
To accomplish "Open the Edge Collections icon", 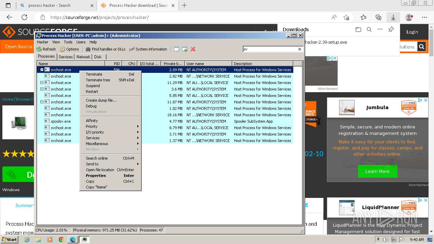I will coord(378,17).
